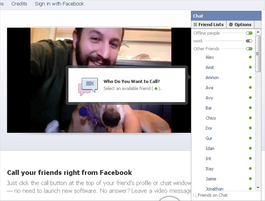Click the video call chat bubble icon
This screenshot has width=265, height=201.
(88, 86)
